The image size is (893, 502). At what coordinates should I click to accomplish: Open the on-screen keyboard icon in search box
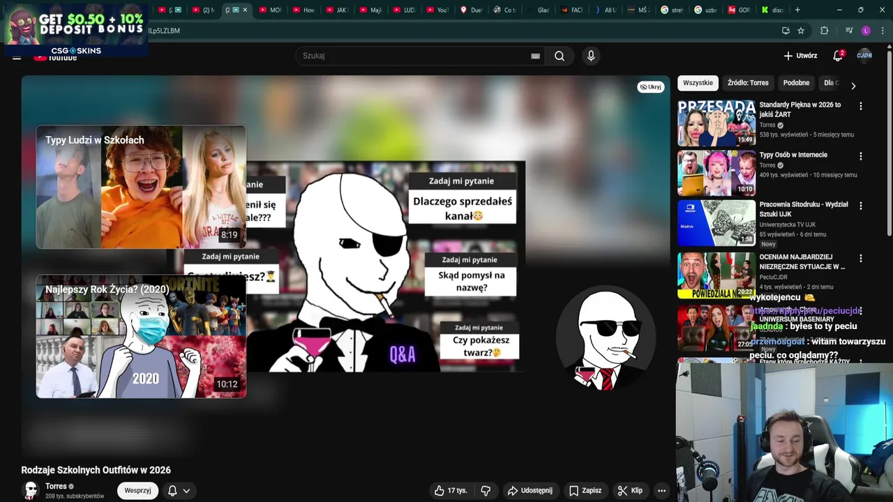tap(535, 56)
